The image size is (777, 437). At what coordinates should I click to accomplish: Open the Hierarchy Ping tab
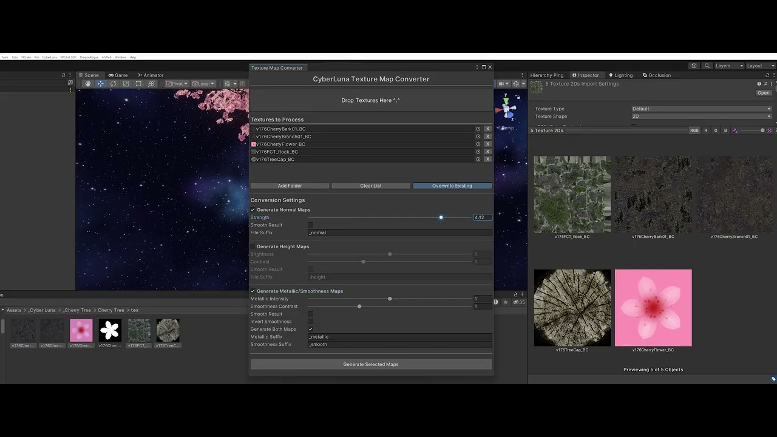547,75
